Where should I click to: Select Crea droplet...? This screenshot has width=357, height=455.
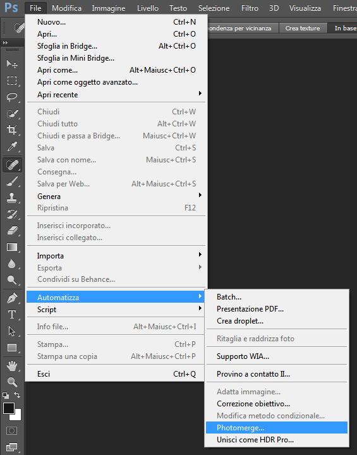277,321
